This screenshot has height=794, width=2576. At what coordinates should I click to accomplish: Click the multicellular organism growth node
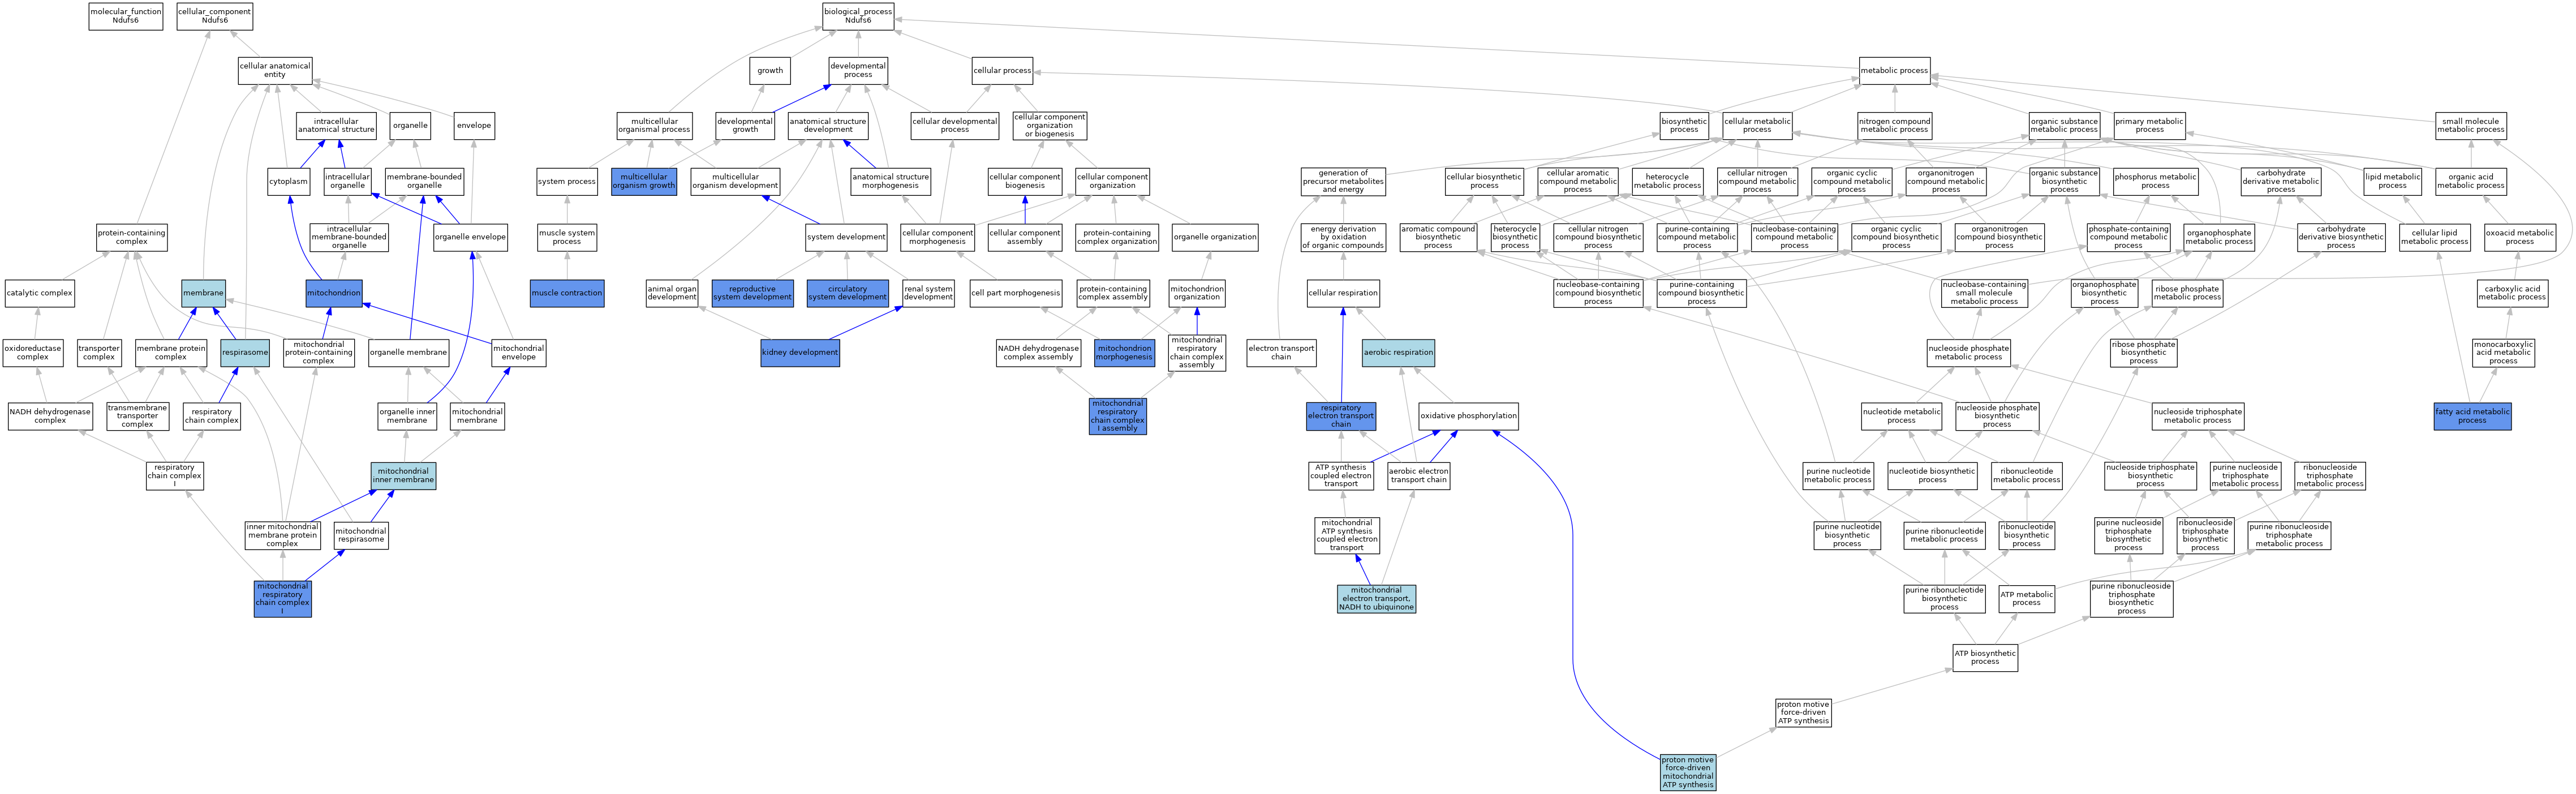[x=643, y=181]
